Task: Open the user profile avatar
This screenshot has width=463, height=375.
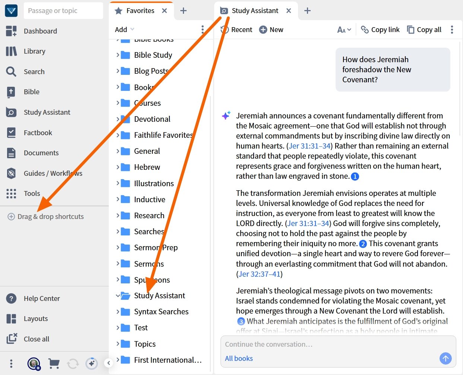Action: point(34,363)
